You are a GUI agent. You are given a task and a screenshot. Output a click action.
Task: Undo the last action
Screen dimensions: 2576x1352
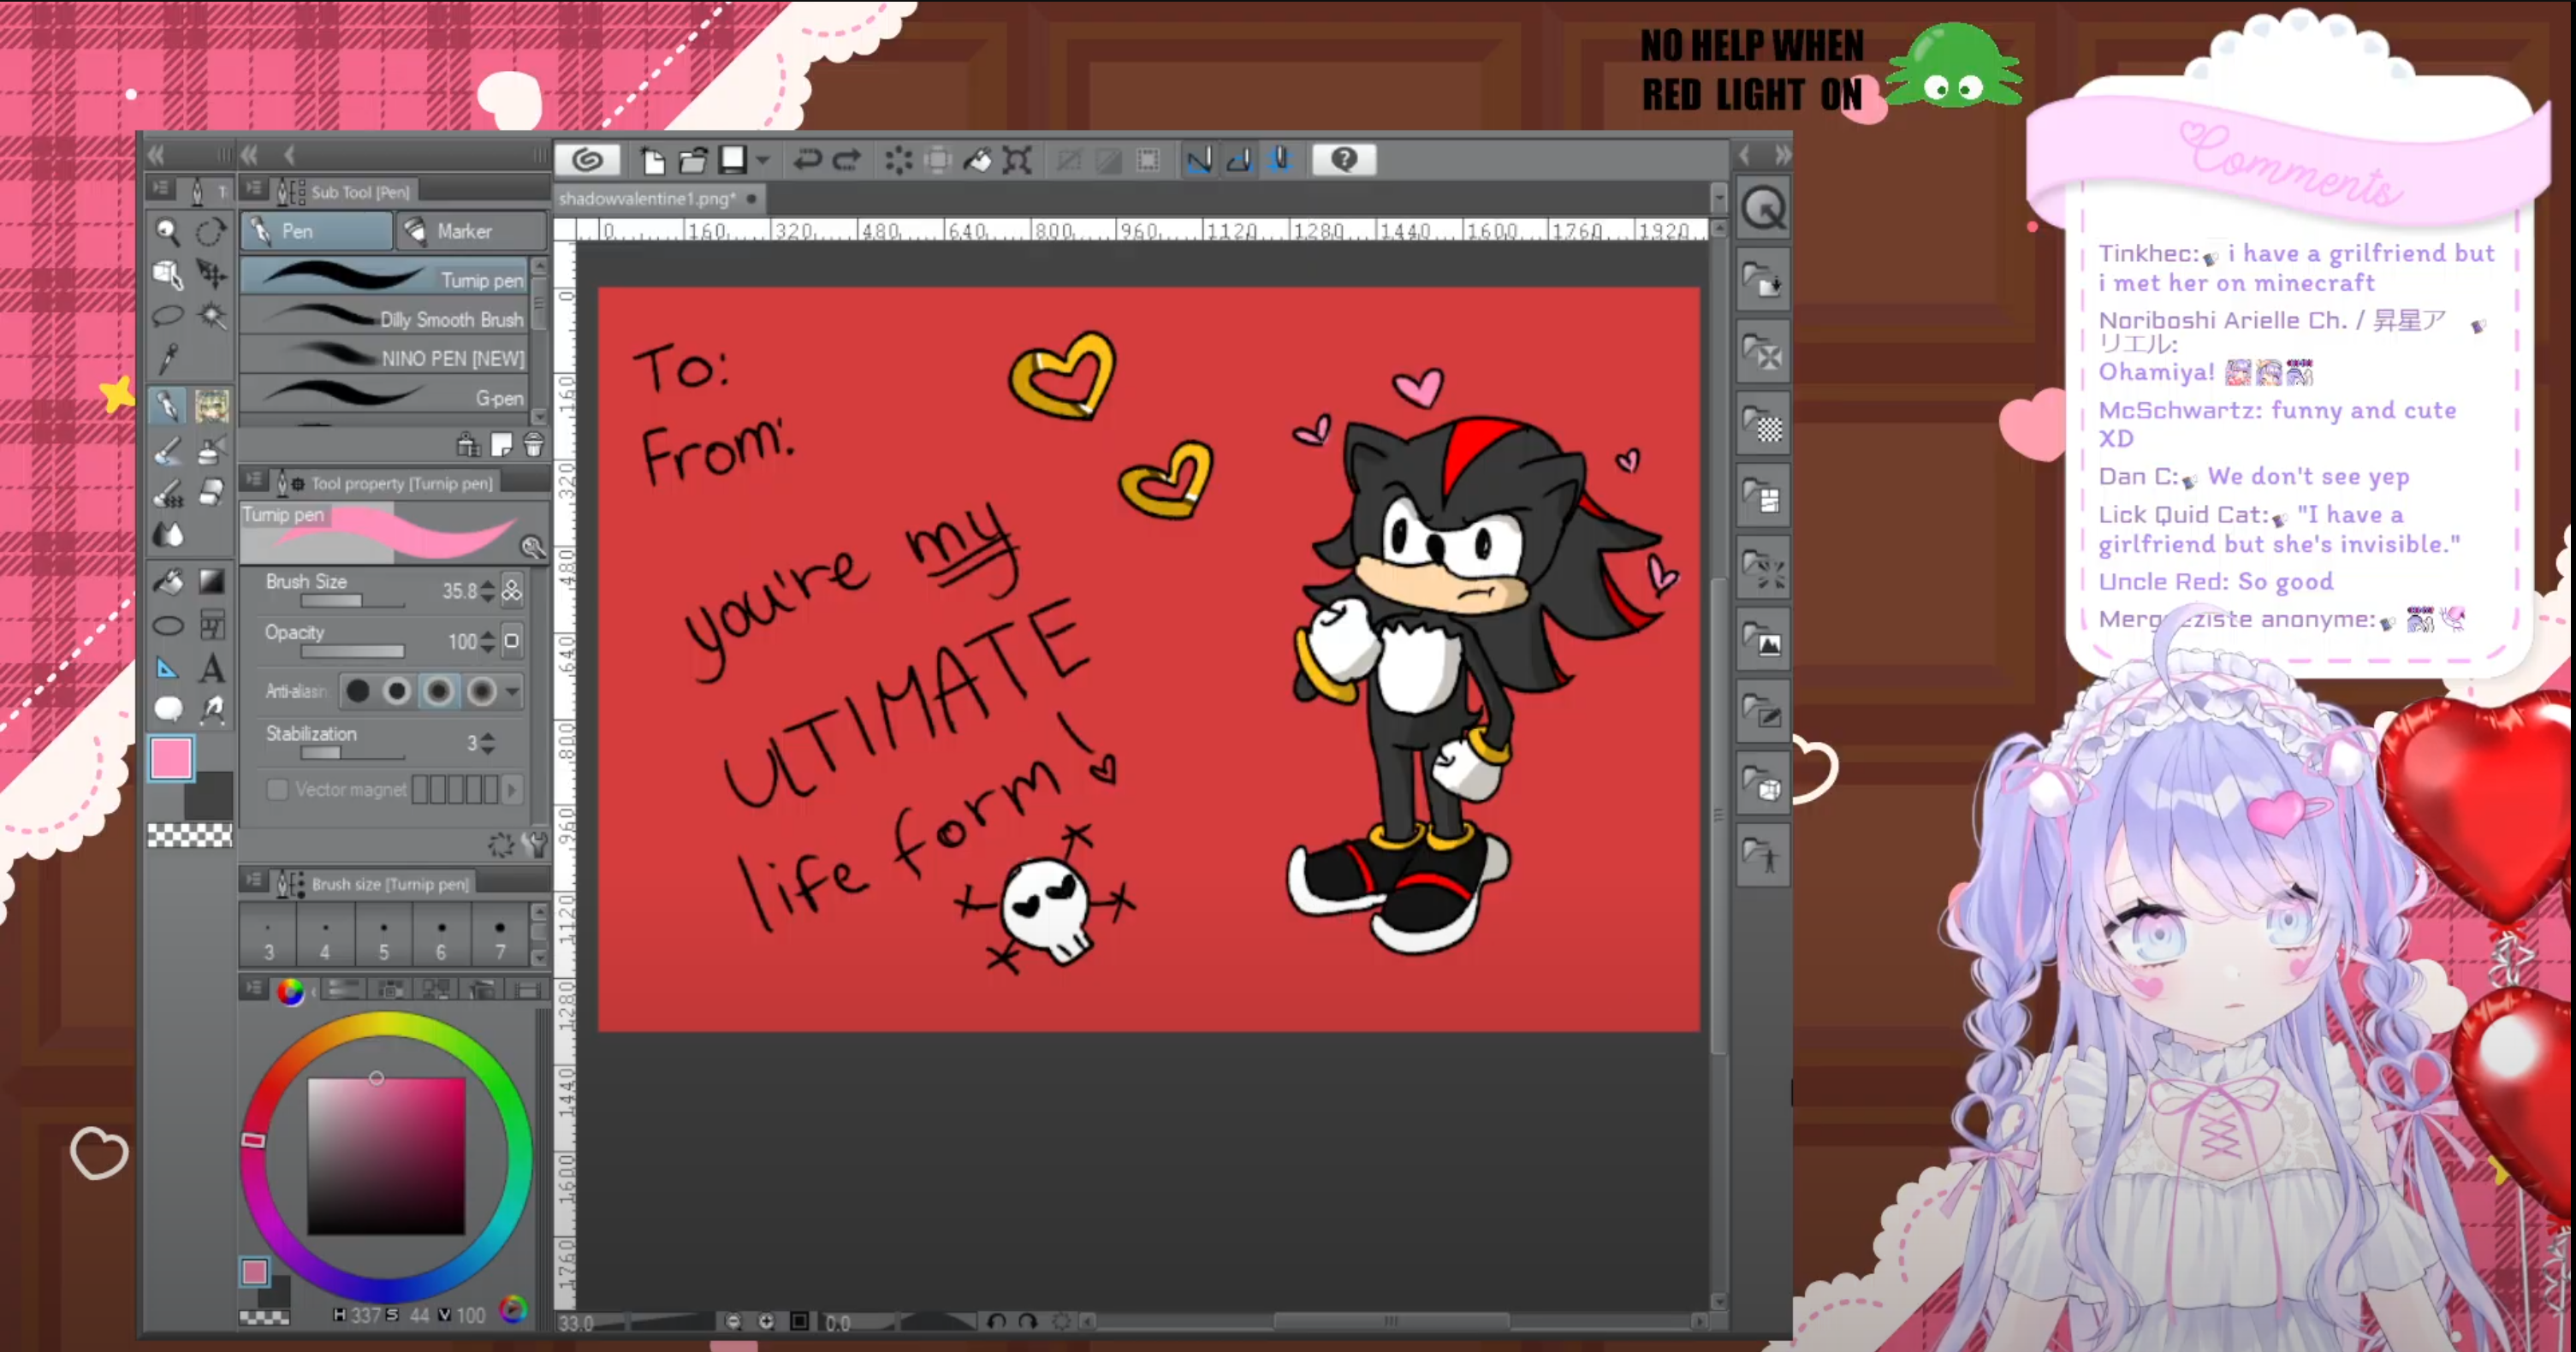(x=806, y=160)
